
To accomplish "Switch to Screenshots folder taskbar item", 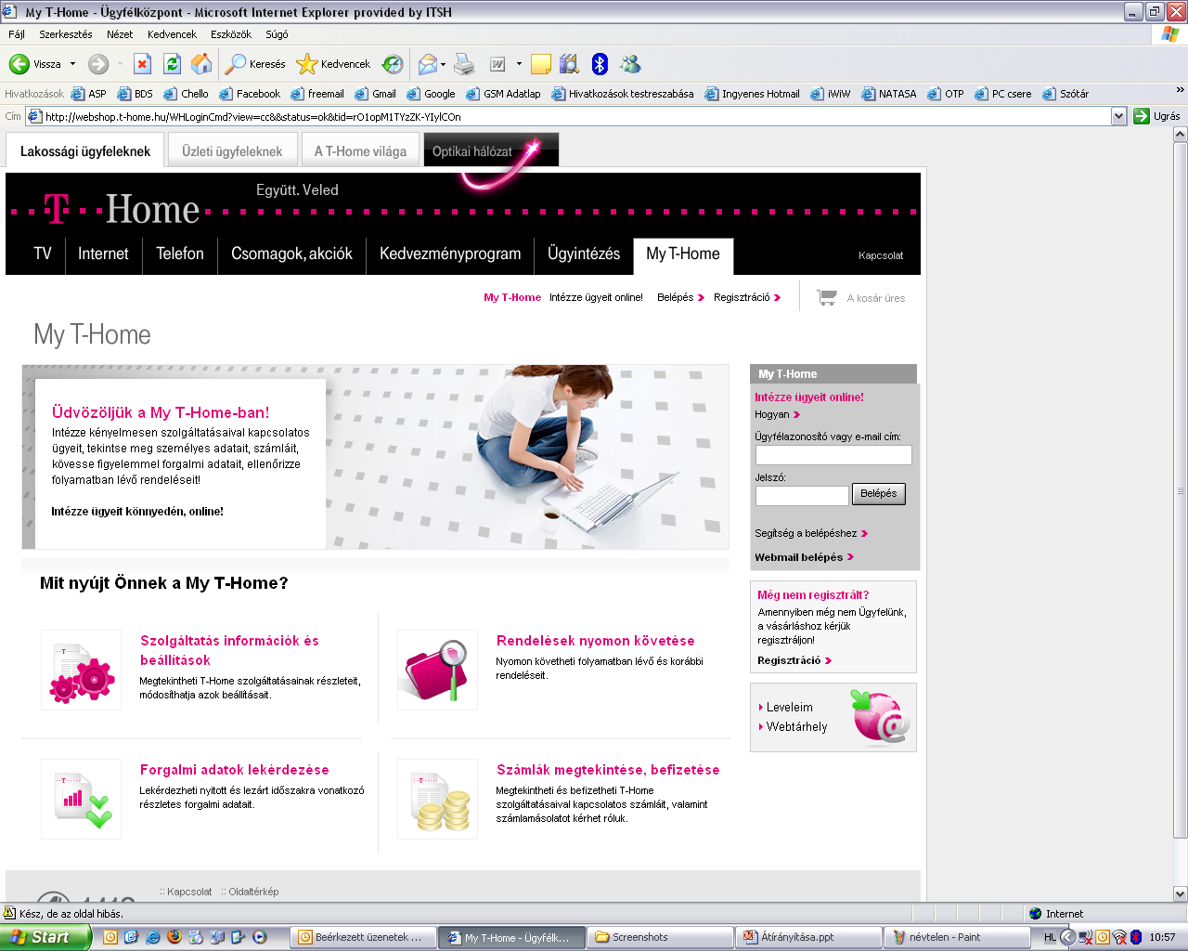I will coord(659,937).
